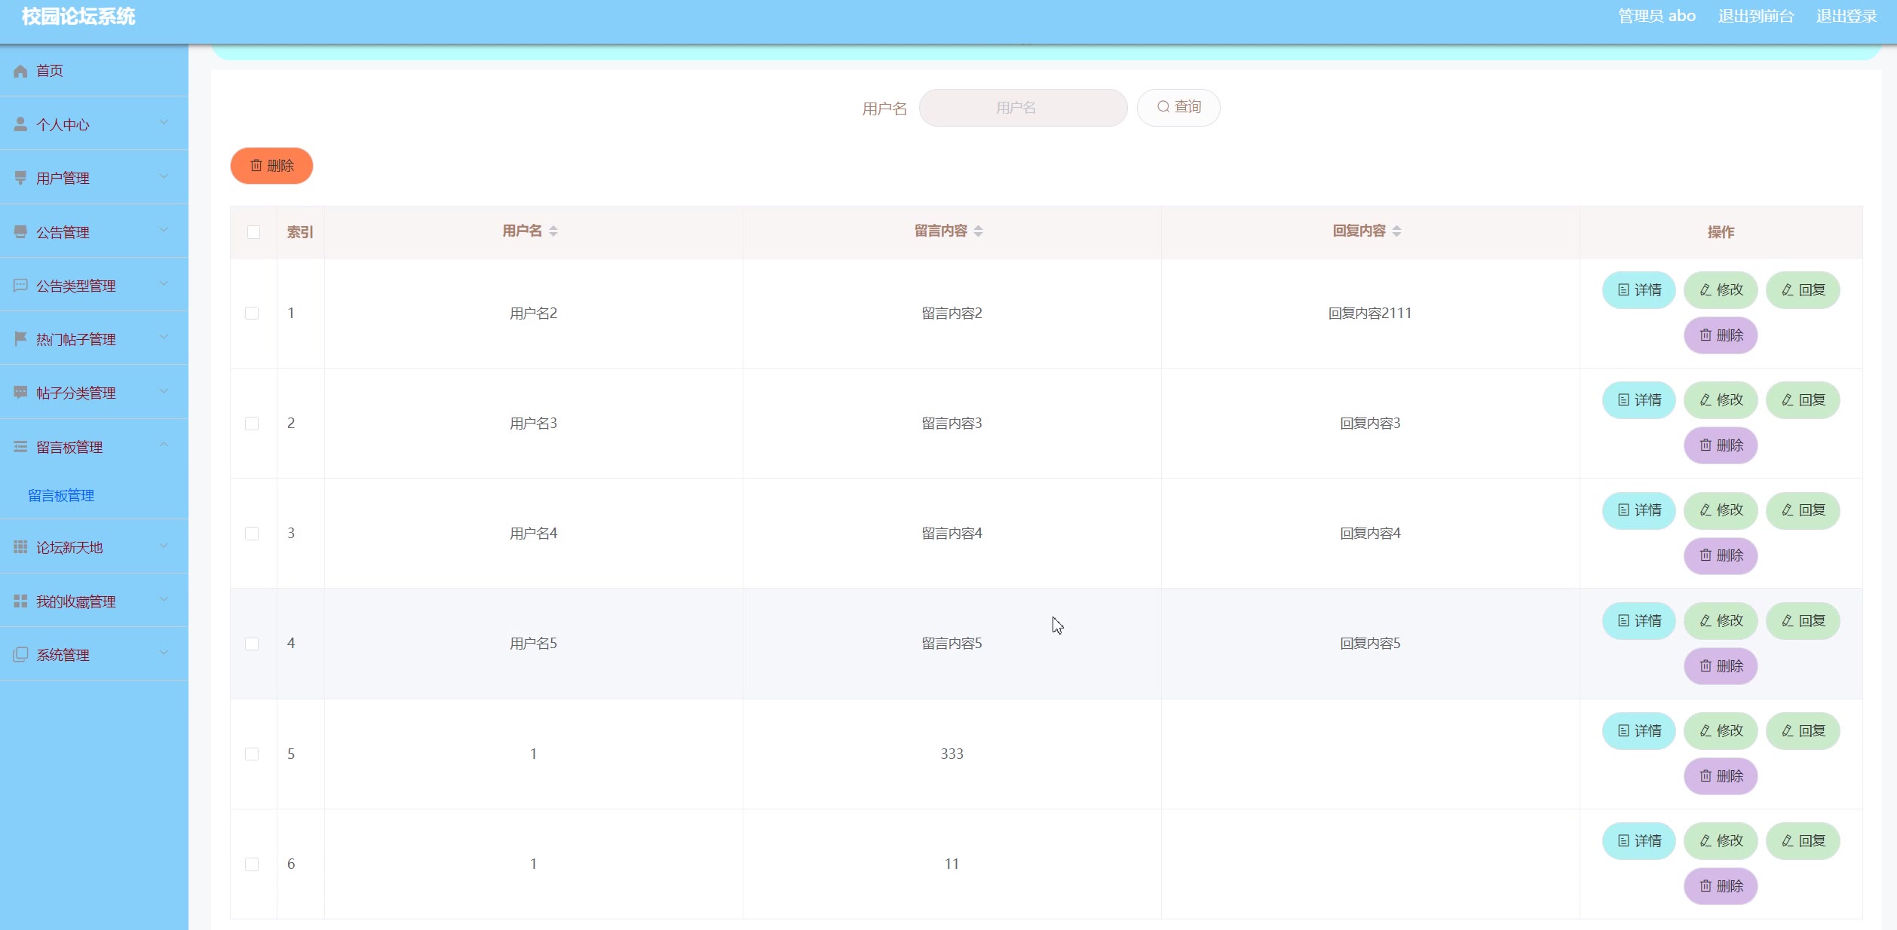1897x930 pixels.
Task: Click the icon beside 用户管理
Action: pos(20,178)
